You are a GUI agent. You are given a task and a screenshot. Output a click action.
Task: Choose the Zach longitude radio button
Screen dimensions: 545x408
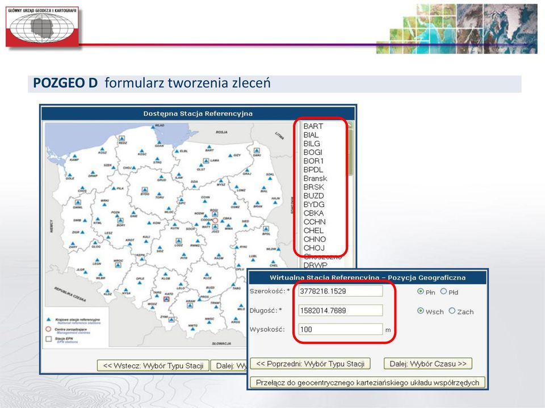coord(452,311)
